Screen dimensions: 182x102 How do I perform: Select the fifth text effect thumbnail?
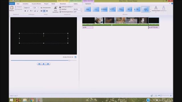121,9
